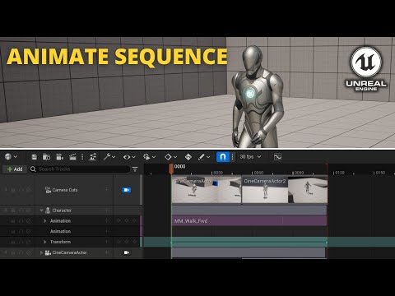Click the add plus on the first Animation track
395x296 pixels.
[108, 220]
